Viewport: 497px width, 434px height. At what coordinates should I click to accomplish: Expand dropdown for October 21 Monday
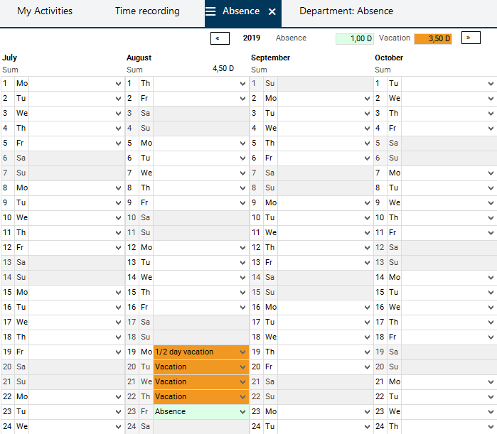pyautogui.click(x=491, y=382)
